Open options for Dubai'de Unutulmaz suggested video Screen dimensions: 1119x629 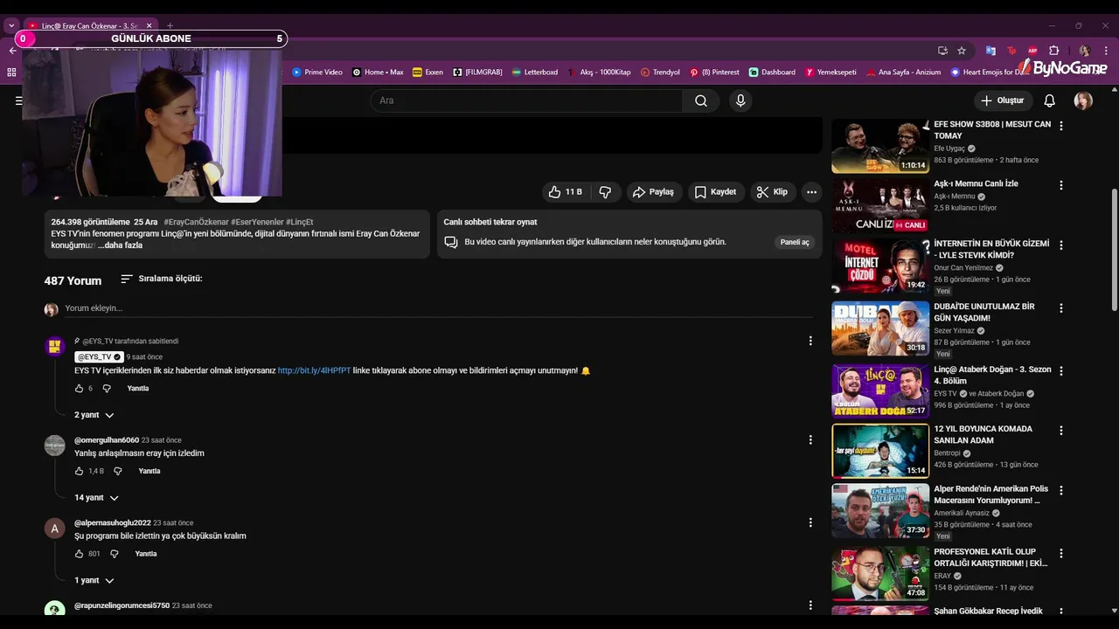[x=1061, y=308]
